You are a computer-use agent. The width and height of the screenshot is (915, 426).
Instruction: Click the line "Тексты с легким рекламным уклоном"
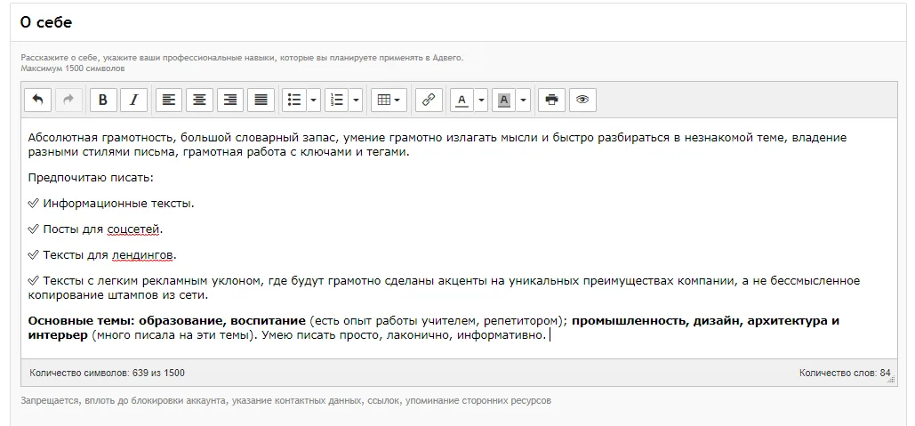click(x=444, y=287)
